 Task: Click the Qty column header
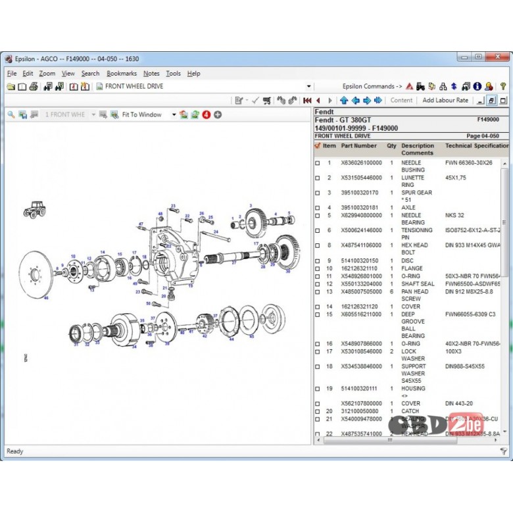coord(391,146)
